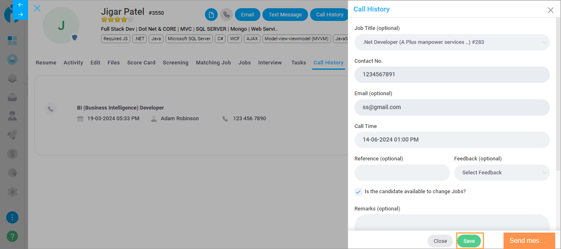This screenshot has width=561, height=249.
Task: Click the fourth star in candidate rating
Action: tap(124, 20)
